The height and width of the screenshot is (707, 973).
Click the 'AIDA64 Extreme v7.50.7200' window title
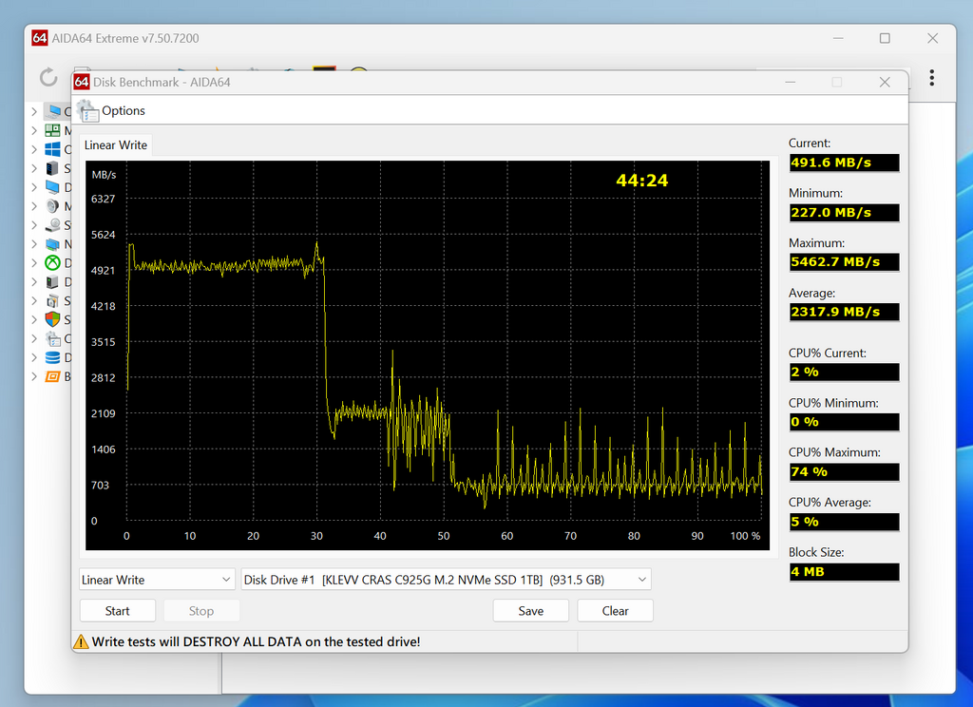(x=125, y=38)
